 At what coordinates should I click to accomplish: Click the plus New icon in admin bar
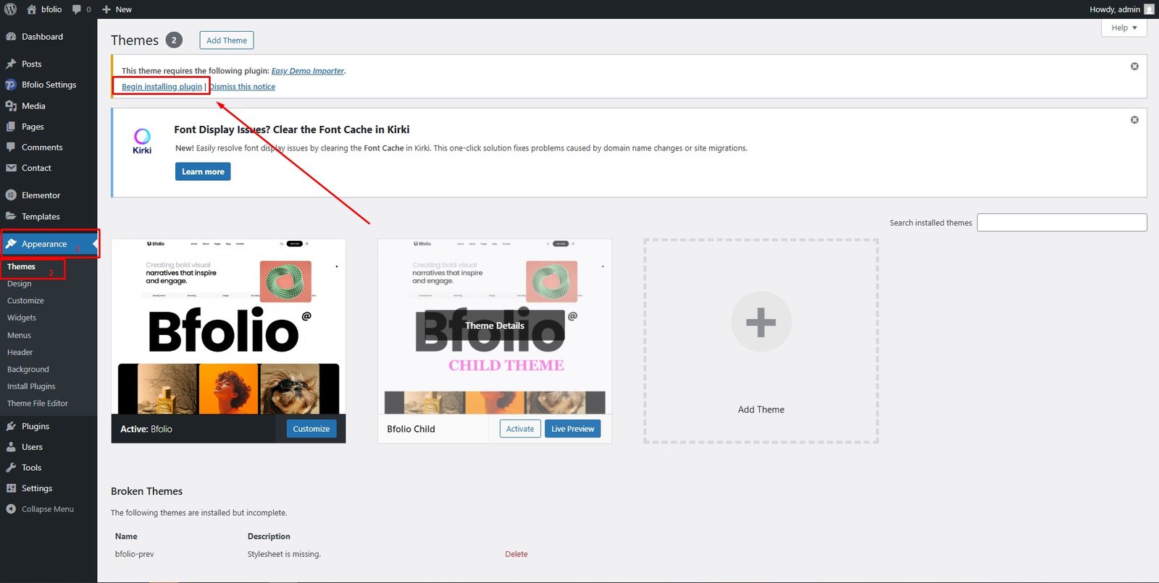click(x=106, y=9)
